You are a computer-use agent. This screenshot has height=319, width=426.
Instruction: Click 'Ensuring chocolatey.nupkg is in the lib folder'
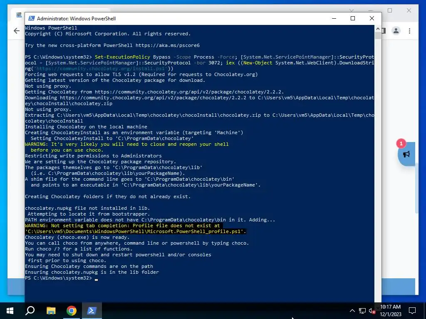pyautogui.click(x=92, y=272)
